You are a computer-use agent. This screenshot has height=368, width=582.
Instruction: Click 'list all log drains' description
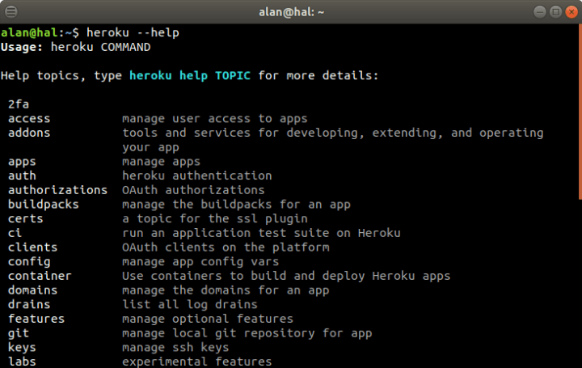[x=190, y=305]
